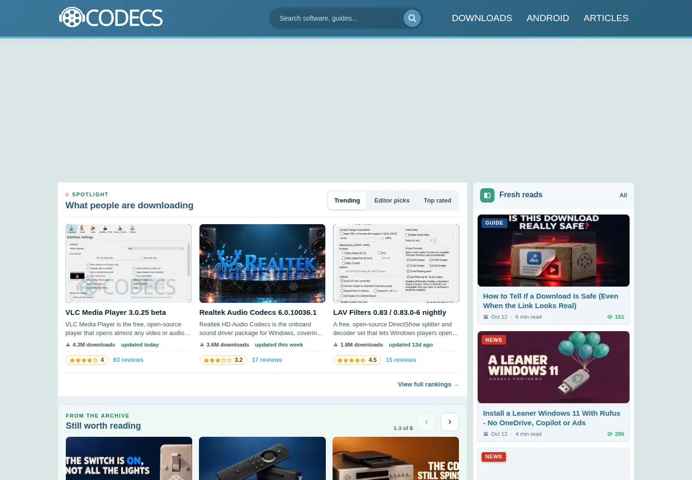The height and width of the screenshot is (480, 692).
Task: Click the calendar icon next to Oct 12, 6 min read
Action: point(486,317)
